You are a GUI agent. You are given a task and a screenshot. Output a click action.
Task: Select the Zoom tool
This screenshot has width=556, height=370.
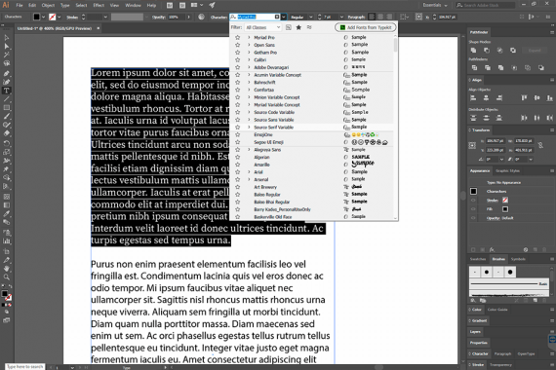(x=7, y=277)
